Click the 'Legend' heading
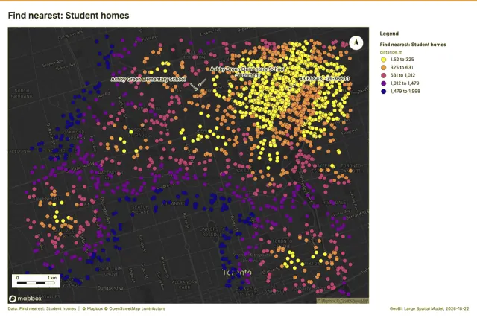The image size is (477, 318). [x=389, y=34]
